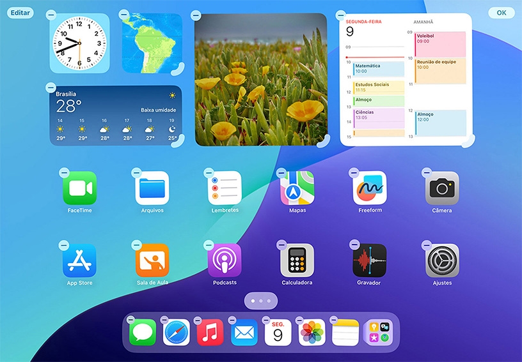Select tomorrow's Almoço 12:00 event
The image size is (522, 362).
pos(440,123)
